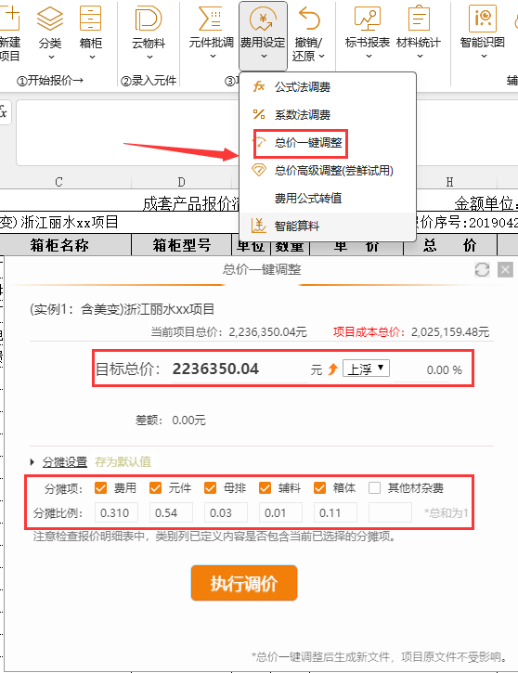Open the 标书报表 report icon
Image resolution: width=518 pixels, height=673 pixels.
click(368, 19)
